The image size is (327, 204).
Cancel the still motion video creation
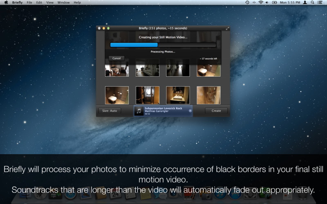click(x=116, y=58)
